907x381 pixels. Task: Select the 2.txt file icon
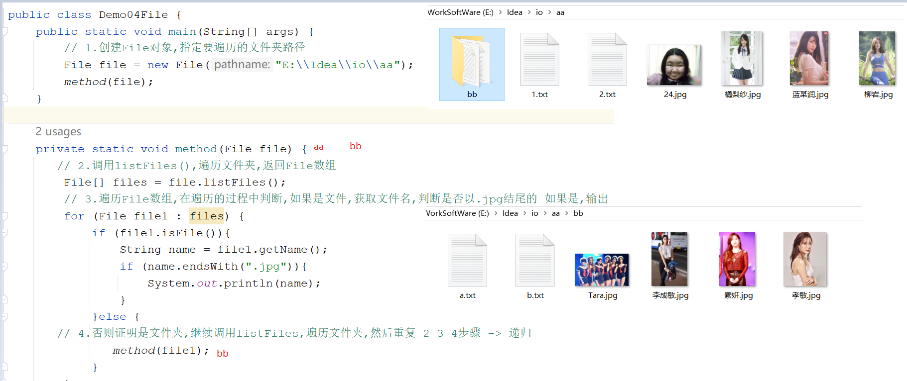pyautogui.click(x=607, y=60)
